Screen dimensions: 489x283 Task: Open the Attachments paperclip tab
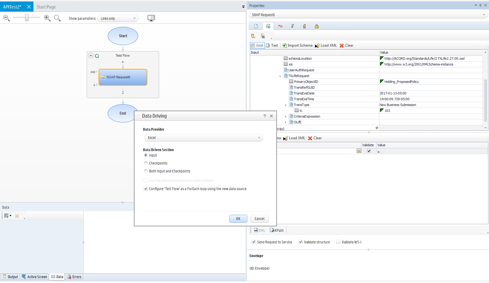pyautogui.click(x=304, y=26)
